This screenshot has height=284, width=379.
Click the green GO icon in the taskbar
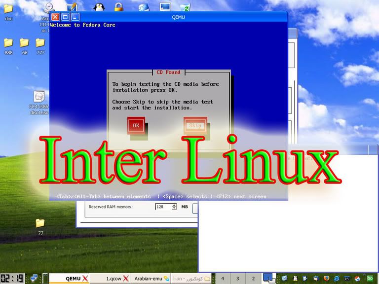370,279
